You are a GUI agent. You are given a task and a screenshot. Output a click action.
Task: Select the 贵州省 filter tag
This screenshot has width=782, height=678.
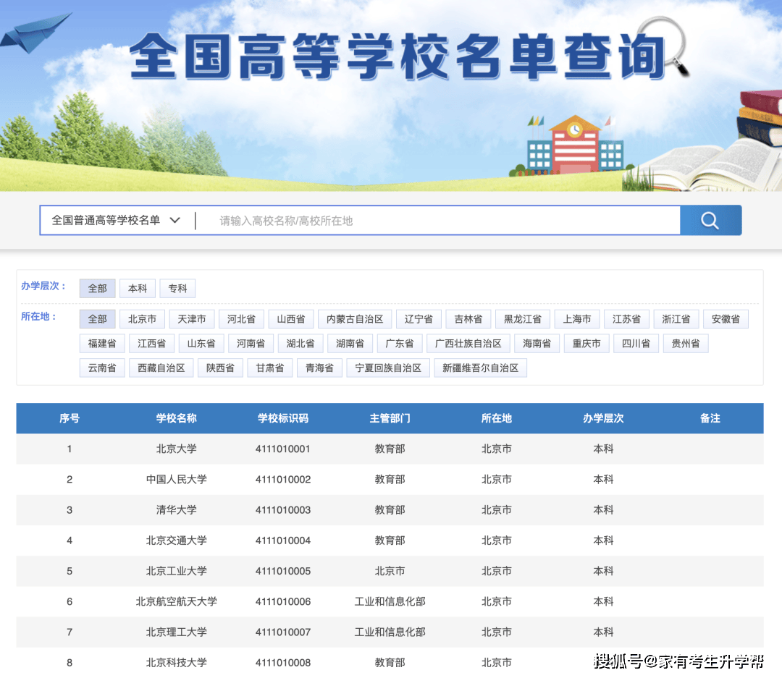(686, 344)
